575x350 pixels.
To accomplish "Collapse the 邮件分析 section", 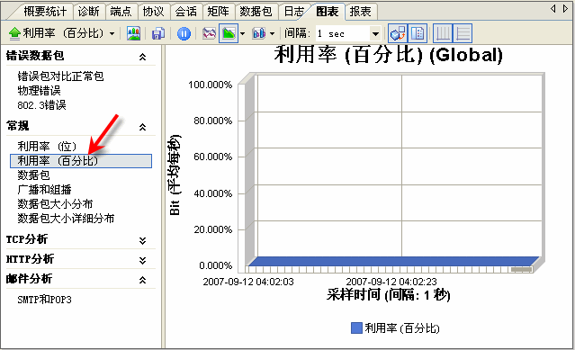I will [143, 280].
